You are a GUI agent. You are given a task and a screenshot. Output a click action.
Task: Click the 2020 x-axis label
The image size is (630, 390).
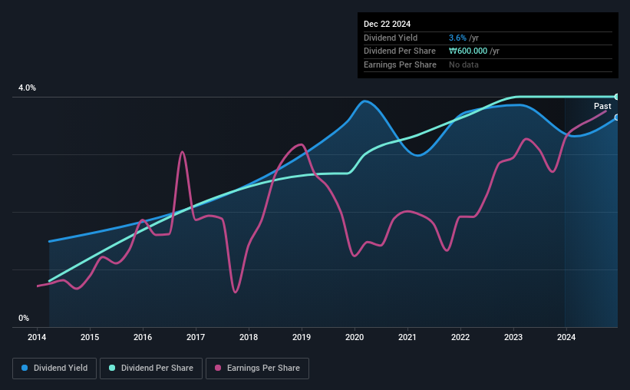click(355, 337)
